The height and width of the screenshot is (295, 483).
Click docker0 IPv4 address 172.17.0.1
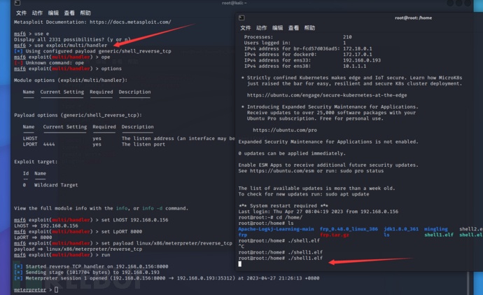(358, 55)
